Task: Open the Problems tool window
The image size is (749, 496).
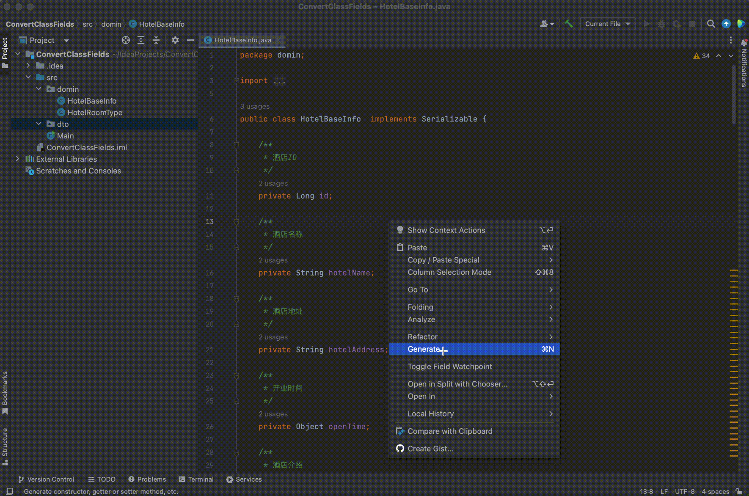Action: coord(147,479)
